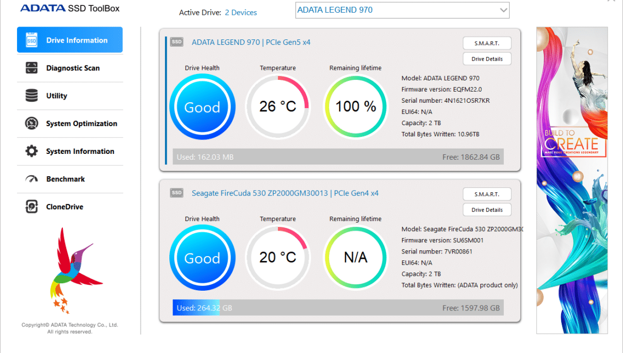The width and height of the screenshot is (623, 353).
Task: Click SSD icon beside ADATA LEGEND 970
Action: (x=177, y=42)
